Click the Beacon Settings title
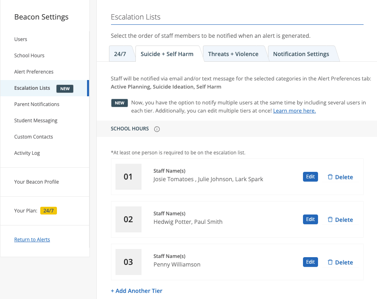Image resolution: width=377 pixels, height=299 pixels. 41,17
